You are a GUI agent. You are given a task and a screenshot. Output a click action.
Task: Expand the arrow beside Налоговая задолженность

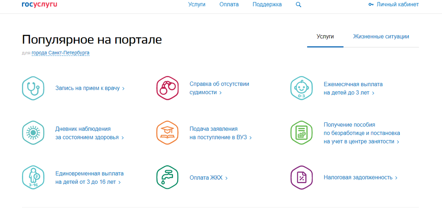click(396, 177)
